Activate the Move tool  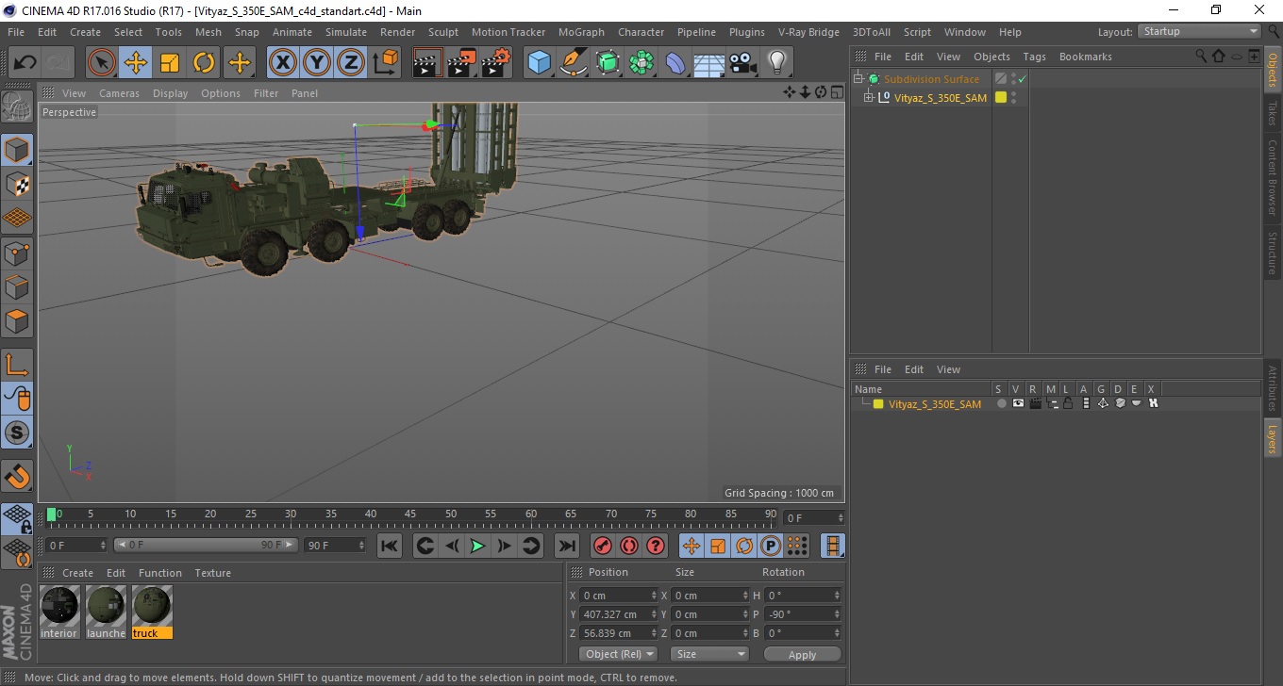tap(136, 63)
